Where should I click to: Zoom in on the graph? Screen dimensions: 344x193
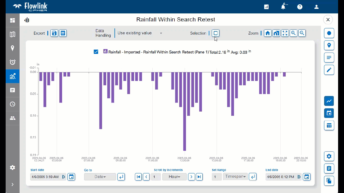tap(293, 33)
